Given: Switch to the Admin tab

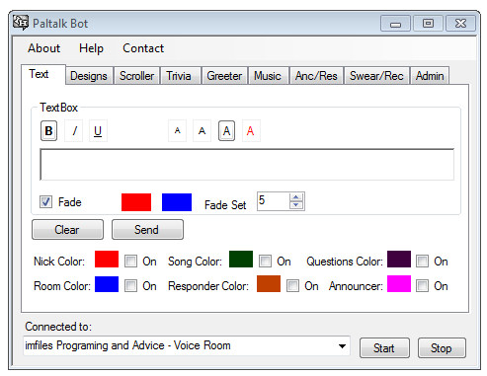Looking at the screenshot, I should pyautogui.click(x=430, y=76).
